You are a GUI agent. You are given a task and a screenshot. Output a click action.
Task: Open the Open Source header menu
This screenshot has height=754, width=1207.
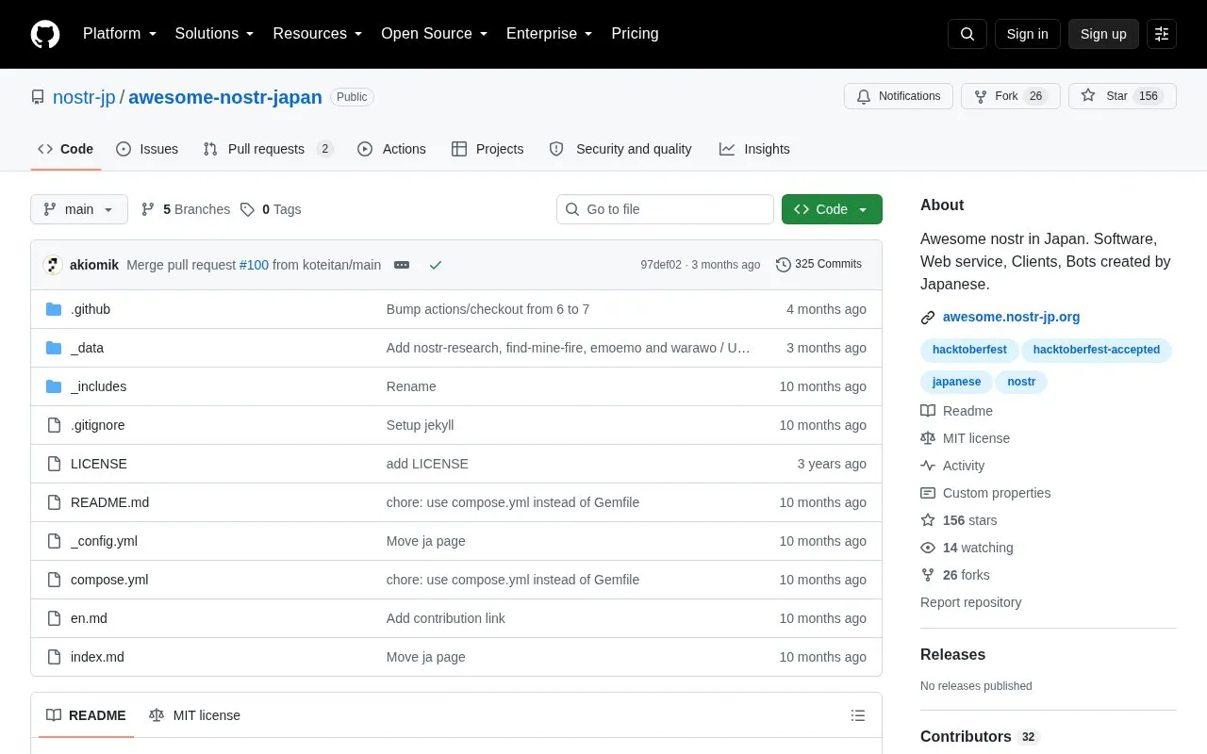coord(434,34)
